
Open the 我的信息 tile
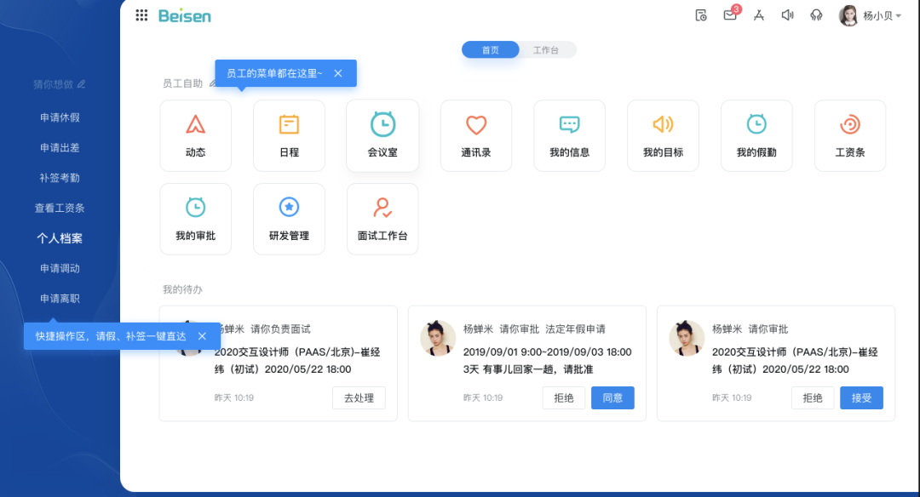[569, 135]
